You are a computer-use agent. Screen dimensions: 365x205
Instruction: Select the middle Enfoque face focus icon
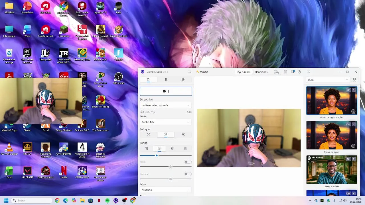tap(166, 134)
